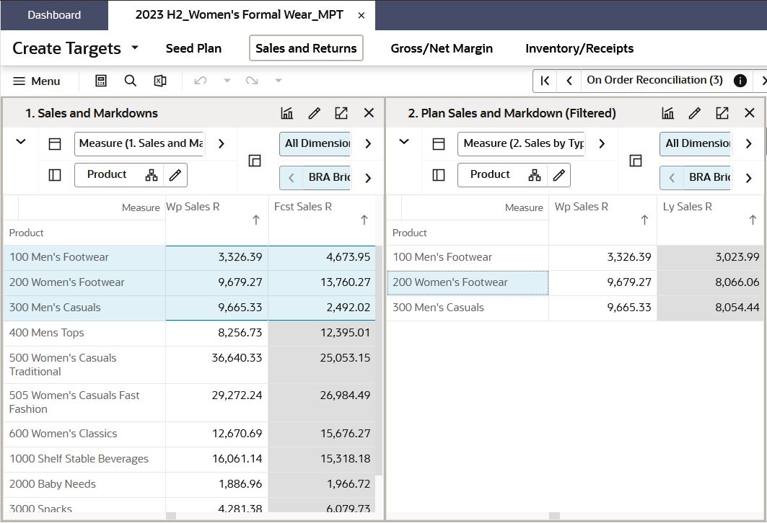The width and height of the screenshot is (767, 523).
Task: Click right panel All Dimensions button
Action: (696, 143)
